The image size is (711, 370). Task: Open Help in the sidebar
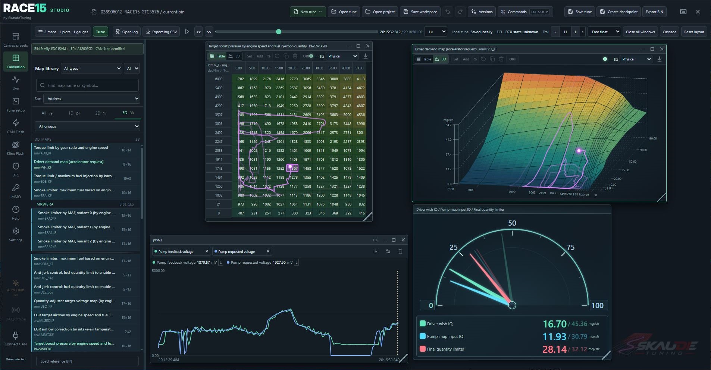pyautogui.click(x=16, y=213)
